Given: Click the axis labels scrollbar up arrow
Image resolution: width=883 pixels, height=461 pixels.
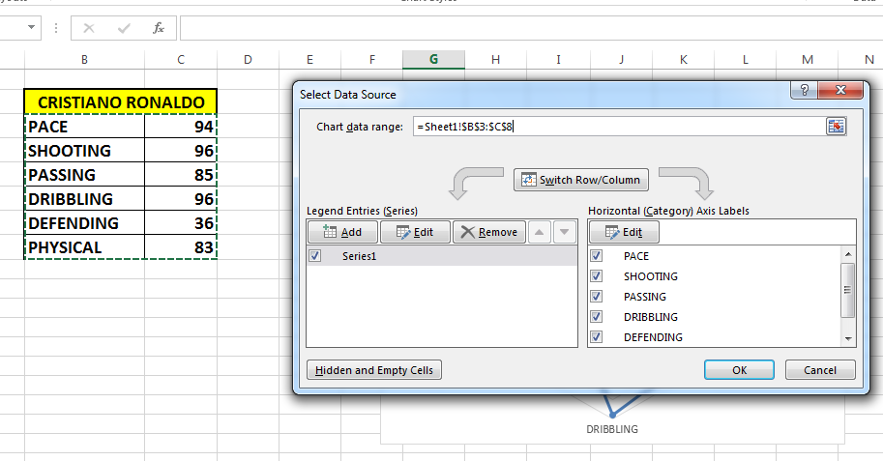Looking at the screenshot, I should (x=848, y=254).
